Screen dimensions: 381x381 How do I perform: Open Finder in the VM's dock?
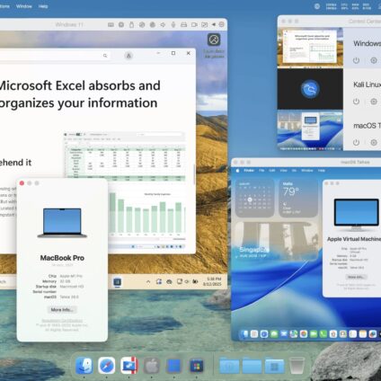click(244, 333)
